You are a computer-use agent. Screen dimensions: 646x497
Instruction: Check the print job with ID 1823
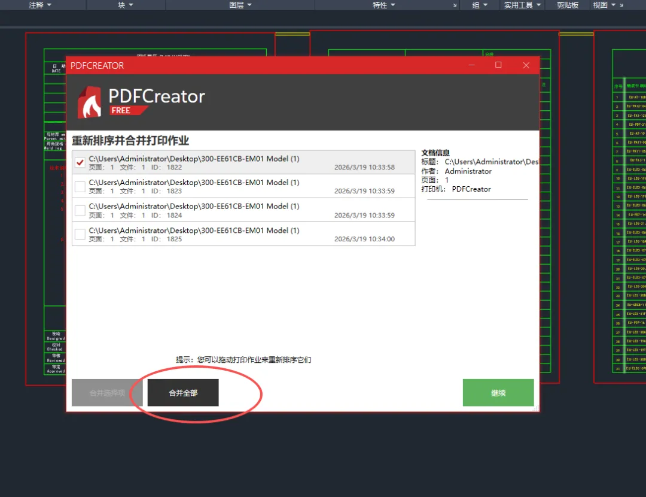point(80,186)
